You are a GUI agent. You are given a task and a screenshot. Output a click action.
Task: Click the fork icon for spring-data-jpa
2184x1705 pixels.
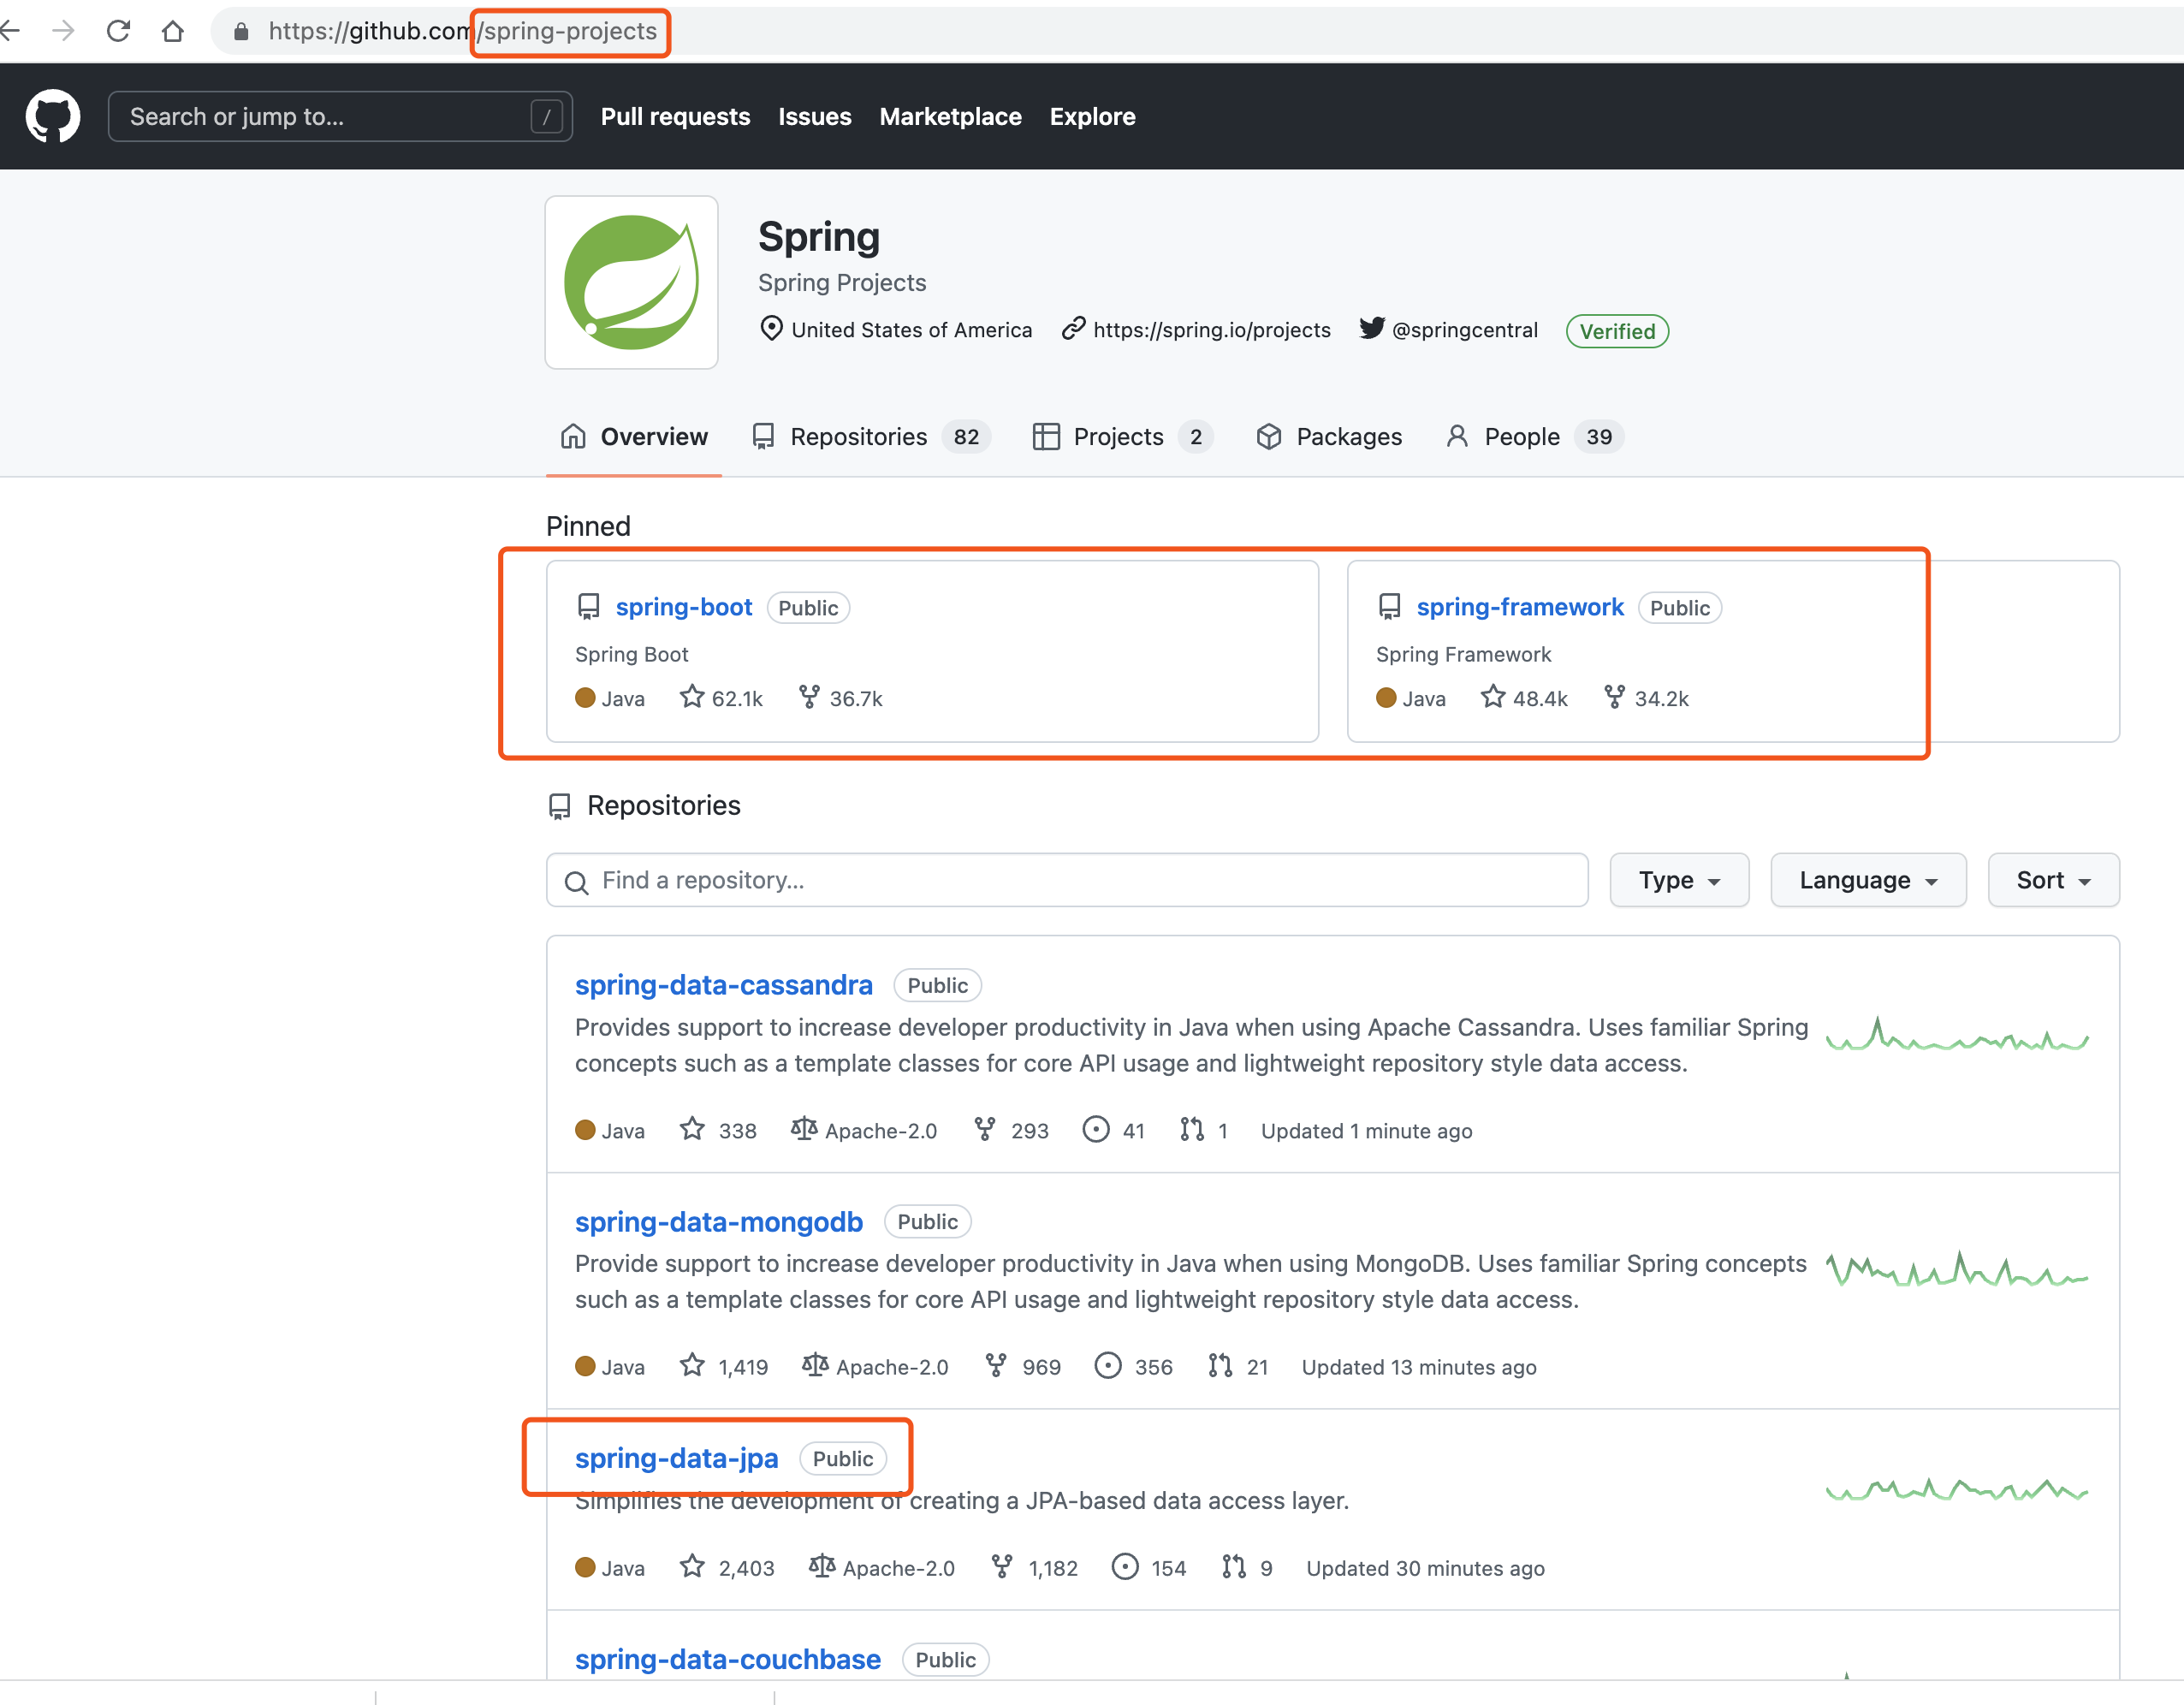(x=1002, y=1566)
